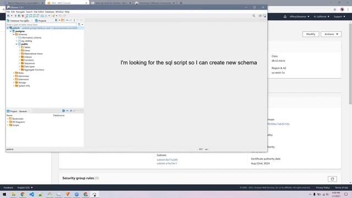
Task: Click the New Connection toolbar icon
Action: [9, 16]
